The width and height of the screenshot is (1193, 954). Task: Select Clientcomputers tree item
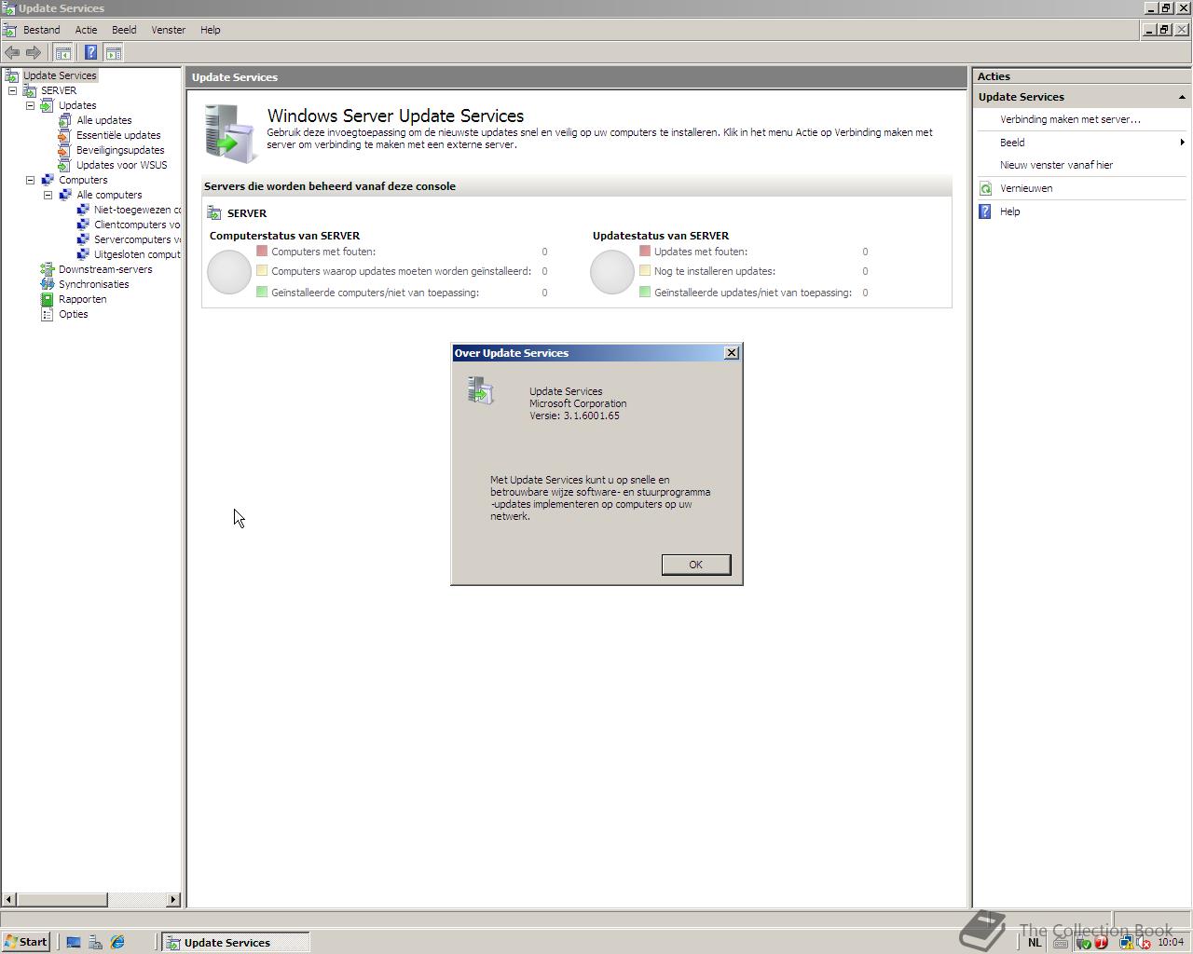(137, 225)
